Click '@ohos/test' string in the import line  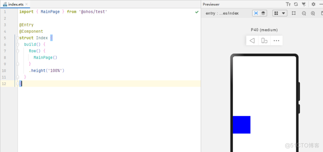point(93,12)
